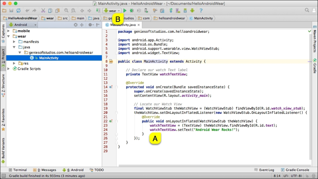Toggle the Captures side panel
Viewport: 318px width, 179px height.
coord(3,33)
